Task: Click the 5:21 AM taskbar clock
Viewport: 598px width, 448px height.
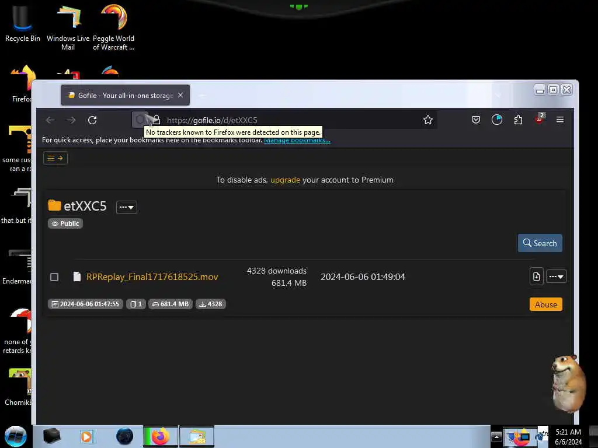Action: (x=568, y=436)
